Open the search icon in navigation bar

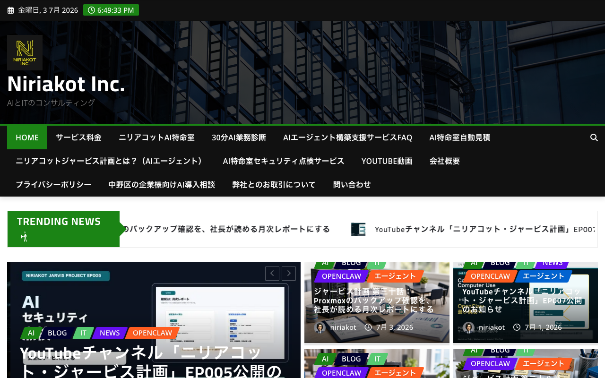coord(594,137)
